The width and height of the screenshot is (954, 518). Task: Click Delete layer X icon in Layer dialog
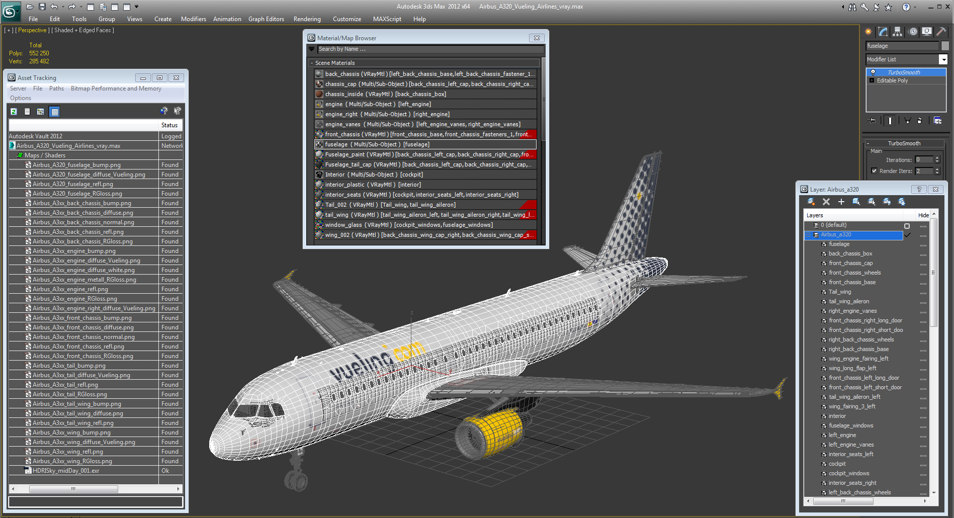826,202
